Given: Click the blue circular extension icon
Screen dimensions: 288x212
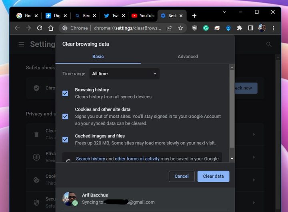Looking at the screenshot, I should [228, 28].
